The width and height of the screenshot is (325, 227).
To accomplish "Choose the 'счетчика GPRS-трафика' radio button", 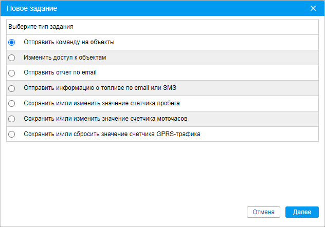I will tap(12, 134).
